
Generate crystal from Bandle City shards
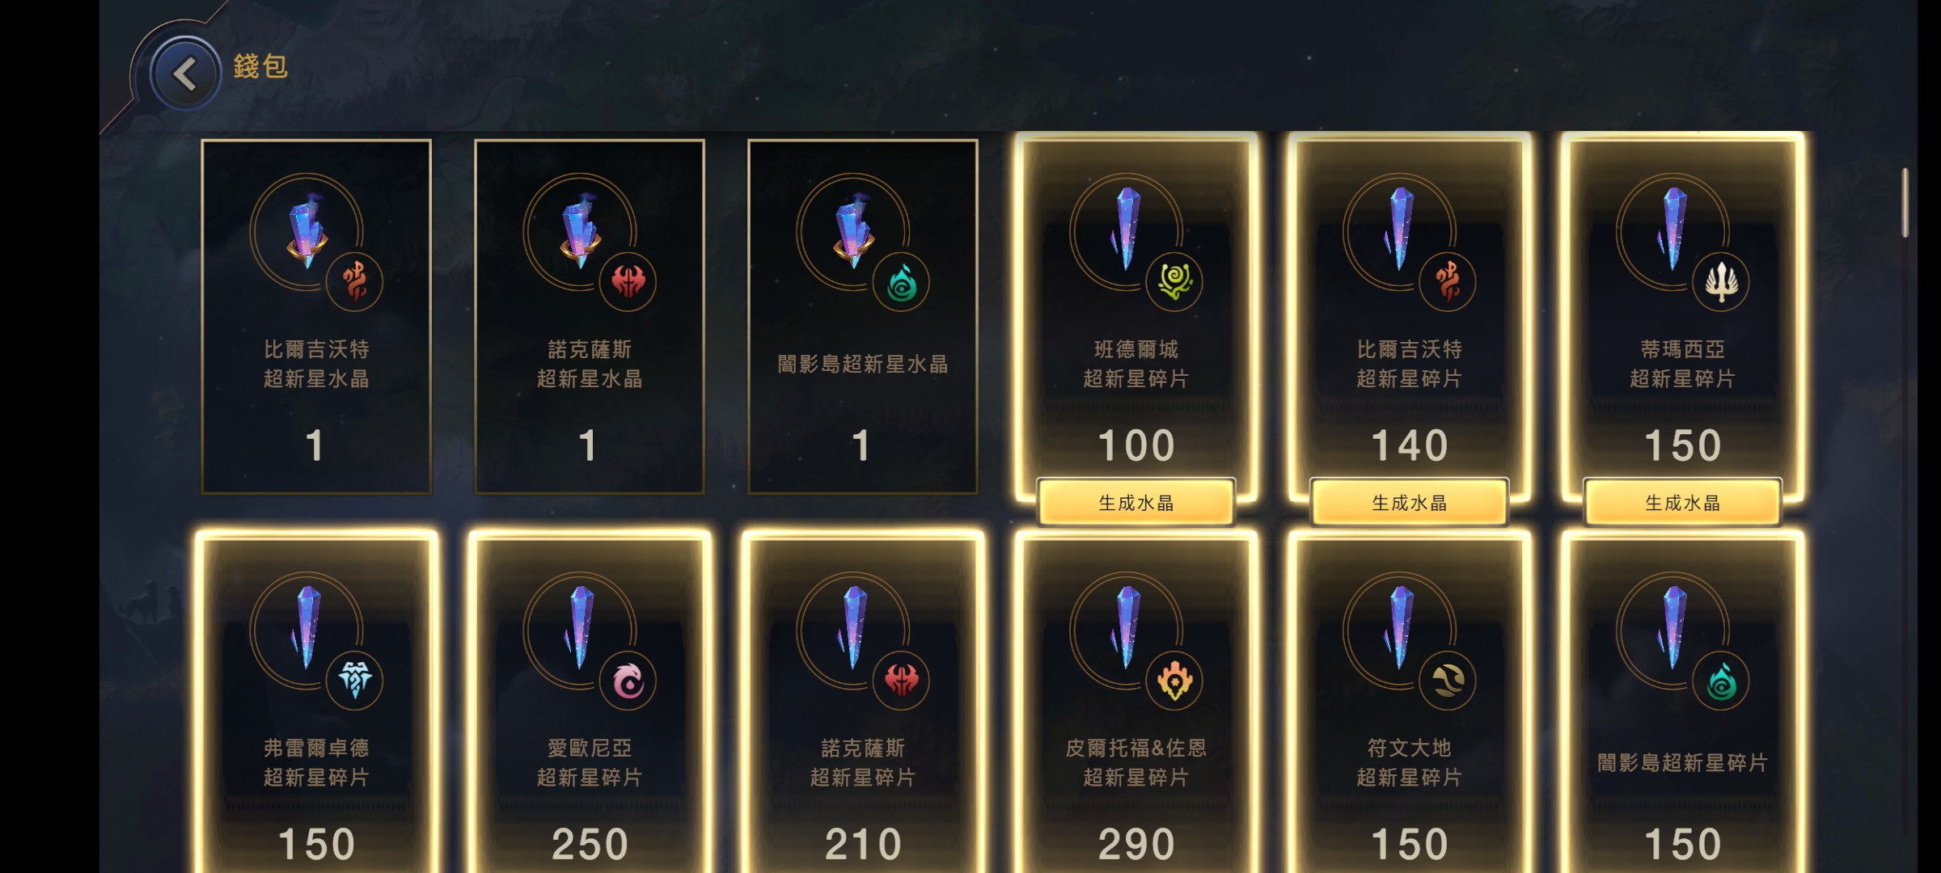click(x=1136, y=503)
